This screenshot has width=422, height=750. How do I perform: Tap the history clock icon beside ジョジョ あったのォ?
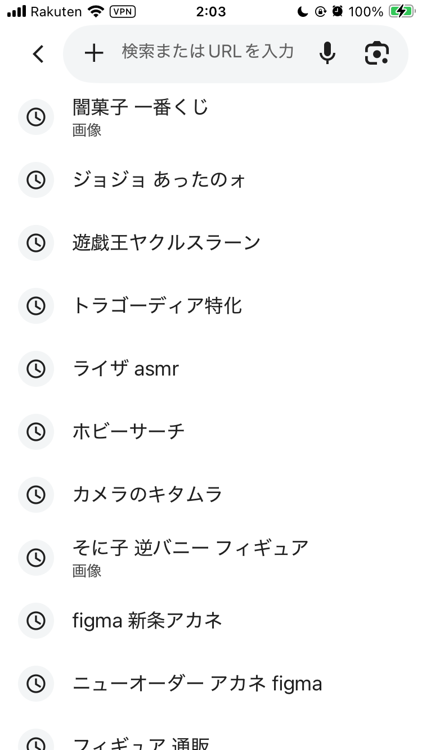tap(36, 180)
